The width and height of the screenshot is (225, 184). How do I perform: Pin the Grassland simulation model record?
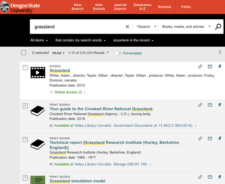coord(220,177)
